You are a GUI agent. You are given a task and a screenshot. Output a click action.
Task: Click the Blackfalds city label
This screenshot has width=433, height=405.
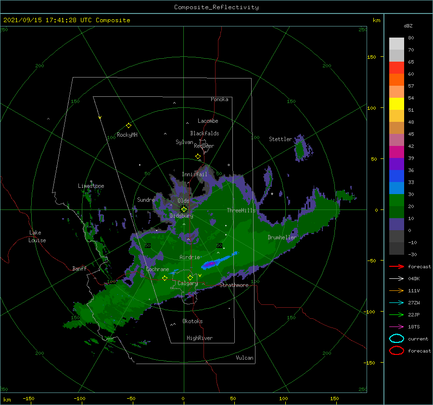204,133
